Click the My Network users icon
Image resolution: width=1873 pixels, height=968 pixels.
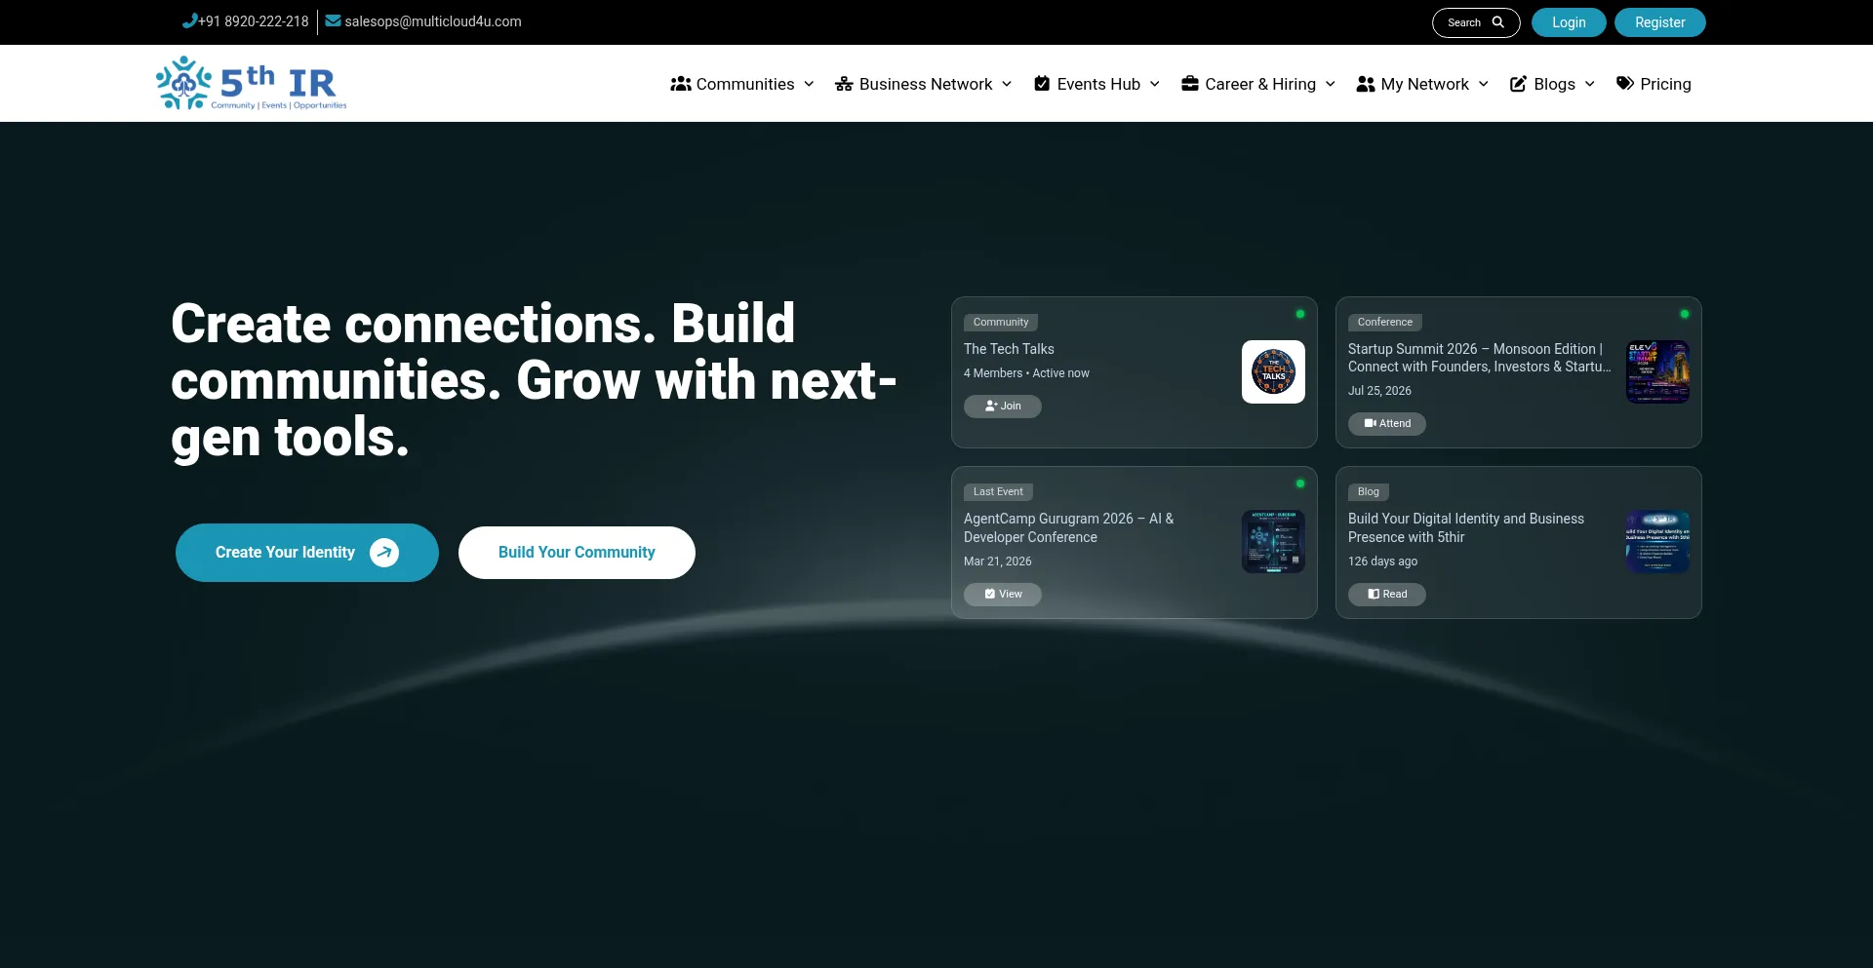(x=1366, y=84)
